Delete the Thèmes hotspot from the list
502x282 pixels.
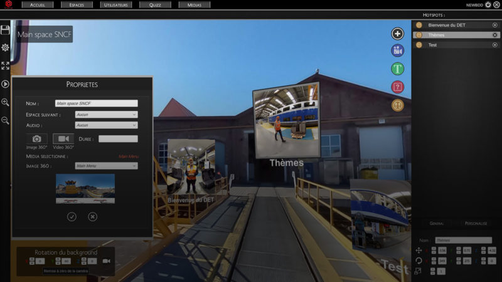pyautogui.click(x=494, y=35)
